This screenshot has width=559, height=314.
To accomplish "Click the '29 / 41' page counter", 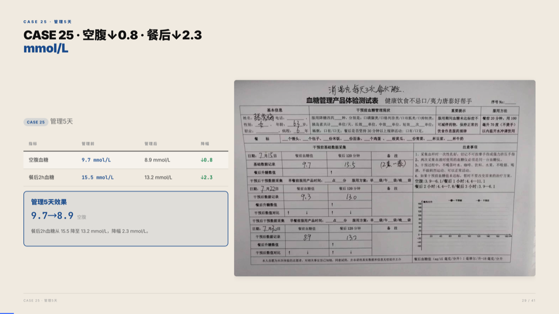I will pyautogui.click(x=528, y=301).
